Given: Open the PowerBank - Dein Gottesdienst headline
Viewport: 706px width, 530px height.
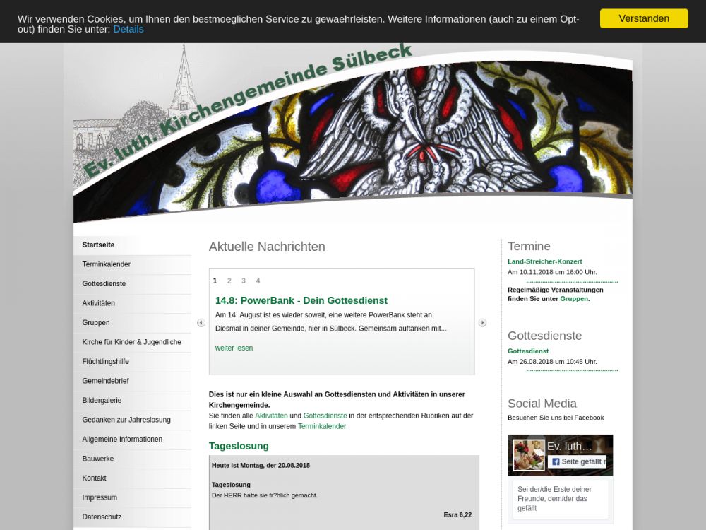Looking at the screenshot, I should (301, 300).
